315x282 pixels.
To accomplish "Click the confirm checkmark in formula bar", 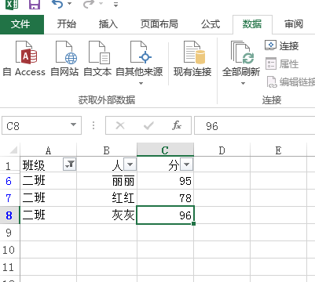I will (x=148, y=125).
